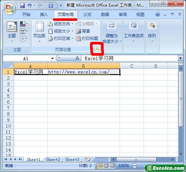Click the vertical scroll down arrow
Viewport: 186px width, 172px height.
pos(181,154)
